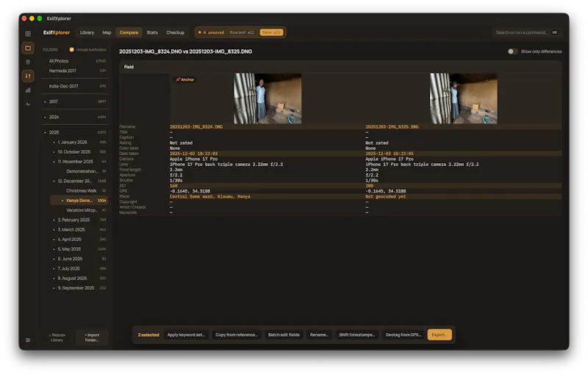Open the map pin sidebar icon

pos(28,62)
